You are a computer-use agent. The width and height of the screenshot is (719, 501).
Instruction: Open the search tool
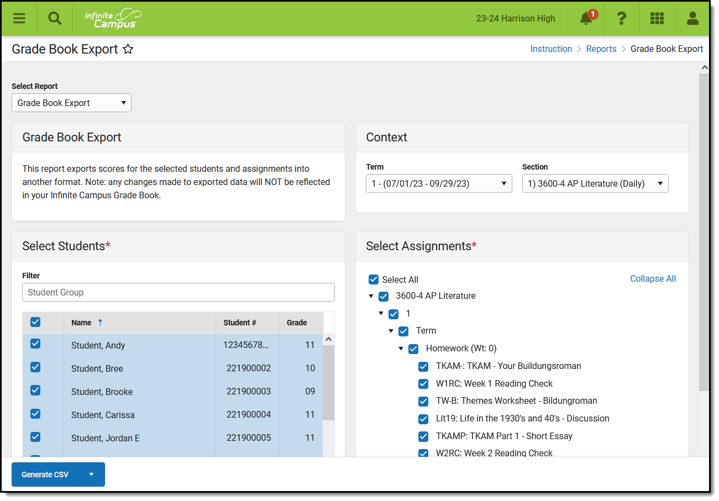55,18
